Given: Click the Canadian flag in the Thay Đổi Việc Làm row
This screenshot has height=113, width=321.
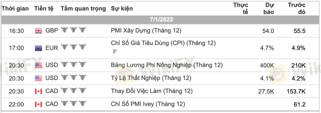Looking at the screenshot, I should click(x=38, y=91).
